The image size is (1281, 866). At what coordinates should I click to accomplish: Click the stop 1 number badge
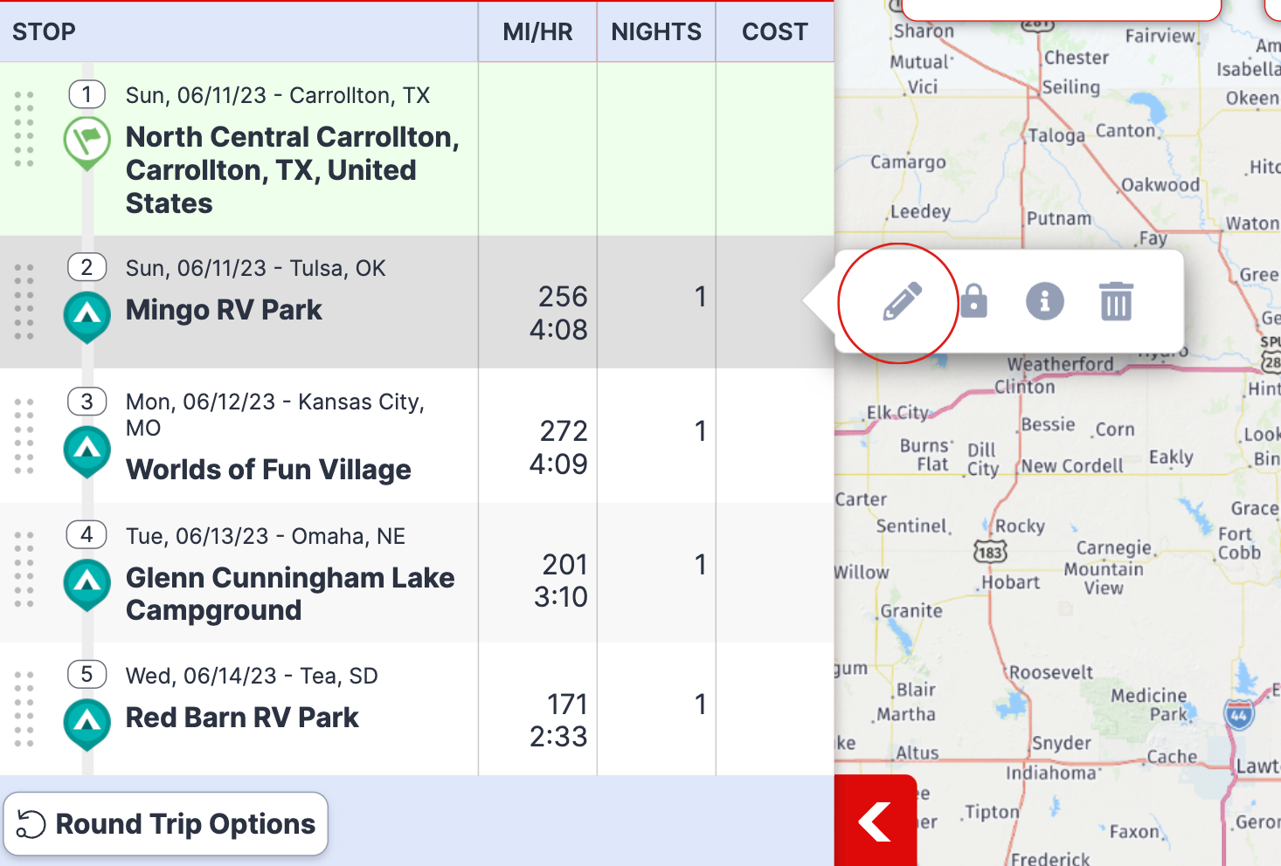click(87, 94)
